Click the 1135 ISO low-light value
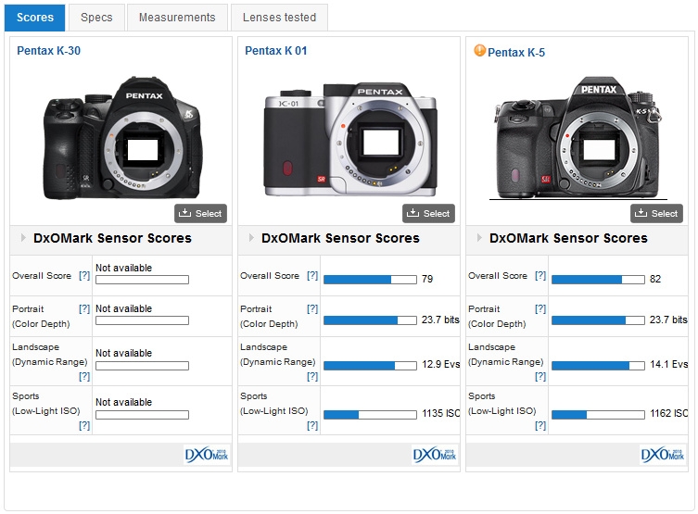The height and width of the screenshot is (514, 698). [440, 413]
